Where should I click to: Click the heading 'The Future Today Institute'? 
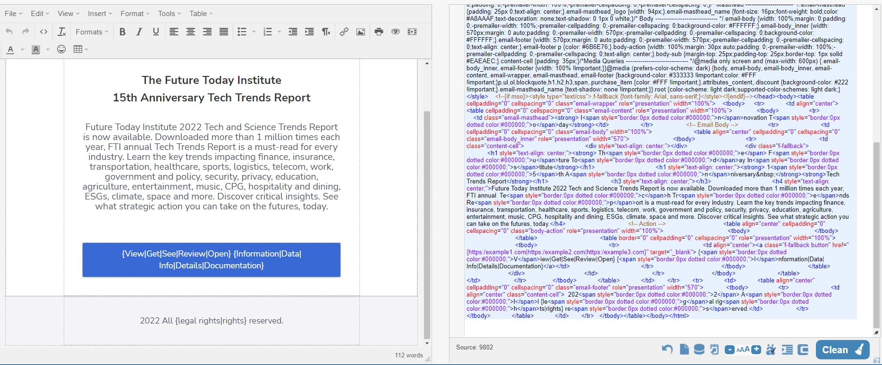point(212,80)
